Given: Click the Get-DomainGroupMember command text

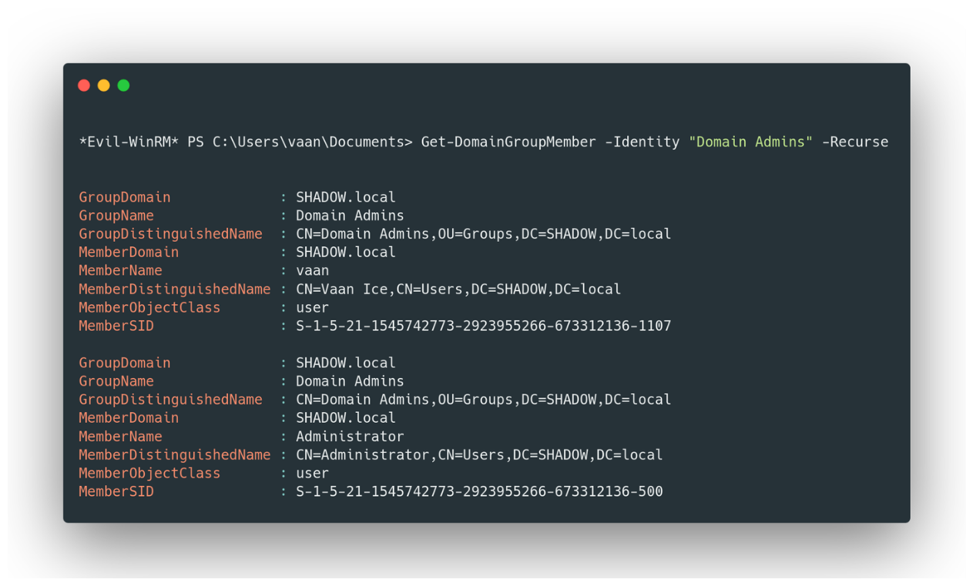Looking at the screenshot, I should click(508, 142).
